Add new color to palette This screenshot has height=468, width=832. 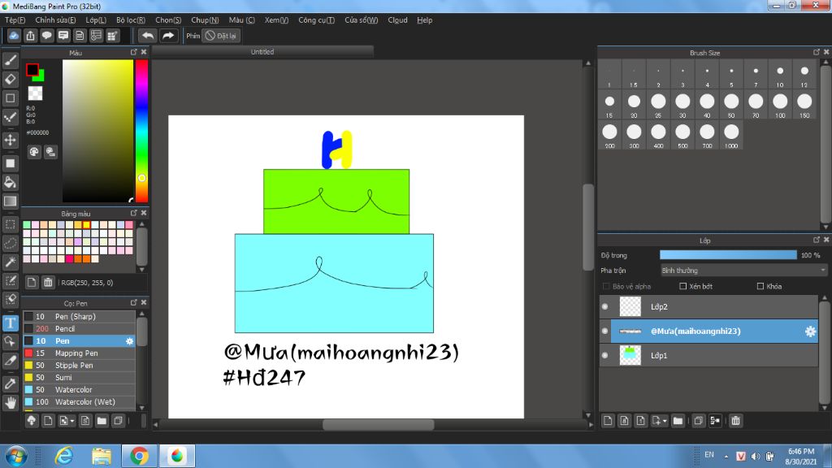click(x=32, y=282)
